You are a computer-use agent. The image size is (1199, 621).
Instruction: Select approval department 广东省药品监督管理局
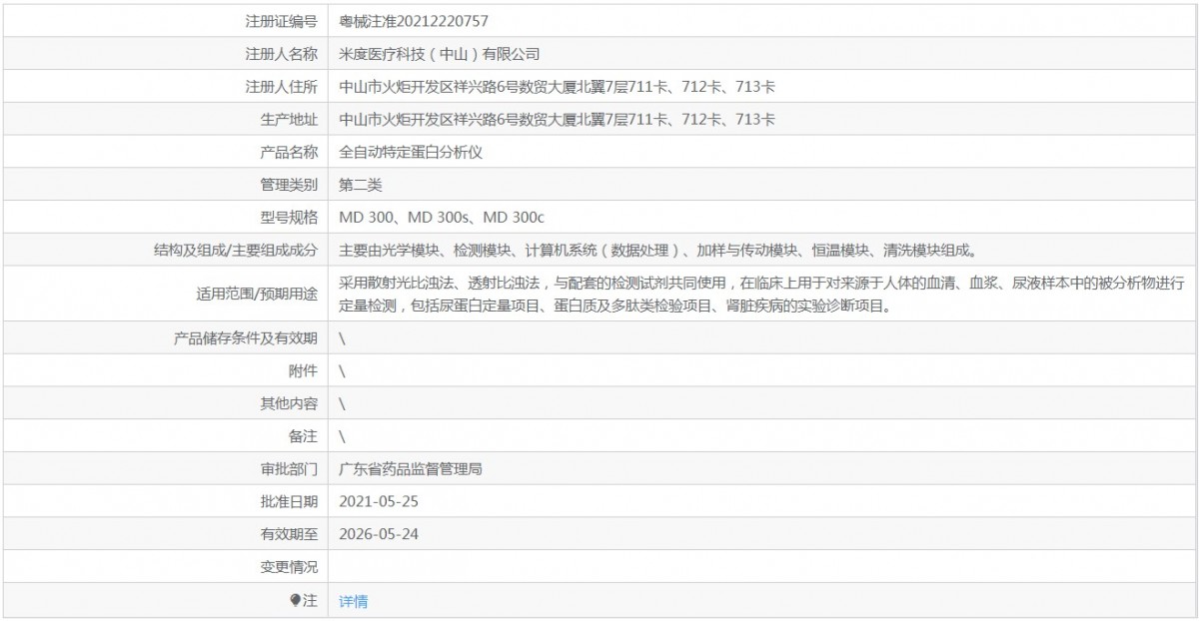point(412,468)
